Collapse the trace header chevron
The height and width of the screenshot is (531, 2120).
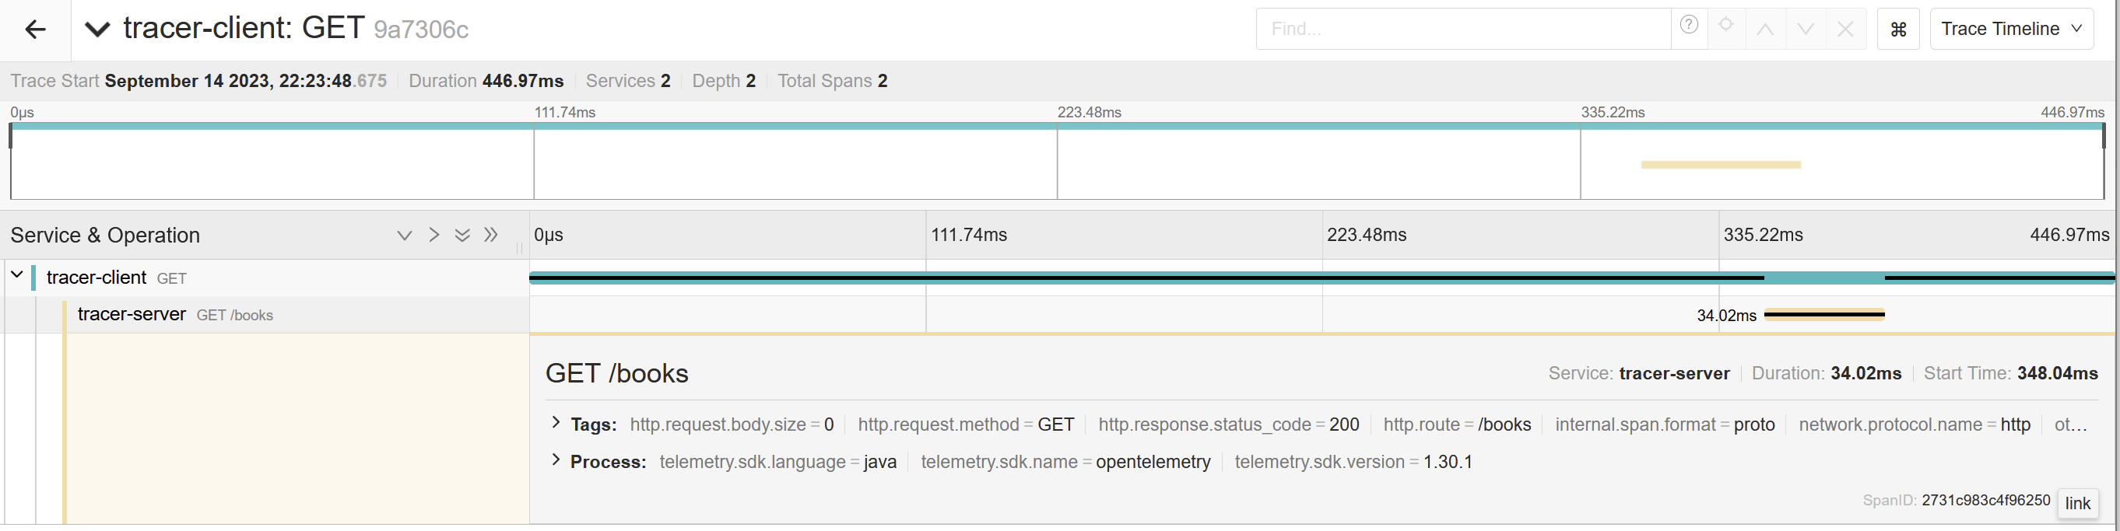coord(97,30)
